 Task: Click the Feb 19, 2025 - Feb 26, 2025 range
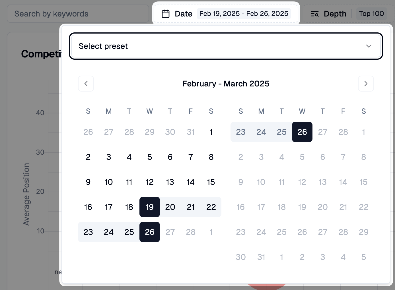coord(244,14)
